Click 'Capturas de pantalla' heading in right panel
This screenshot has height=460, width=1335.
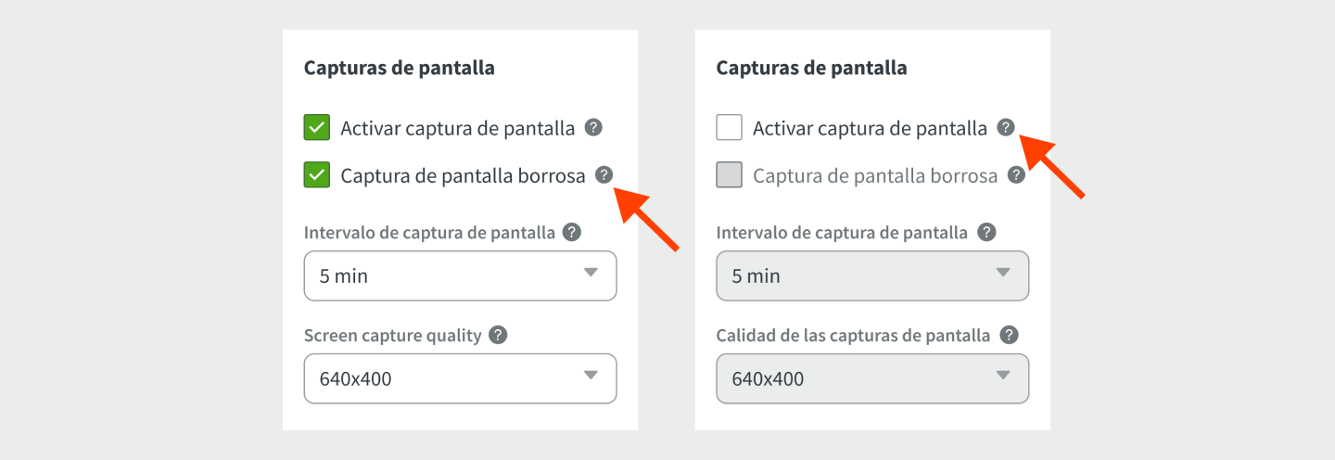(x=811, y=68)
